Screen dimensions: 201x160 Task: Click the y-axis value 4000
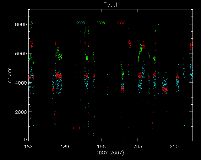21,83
